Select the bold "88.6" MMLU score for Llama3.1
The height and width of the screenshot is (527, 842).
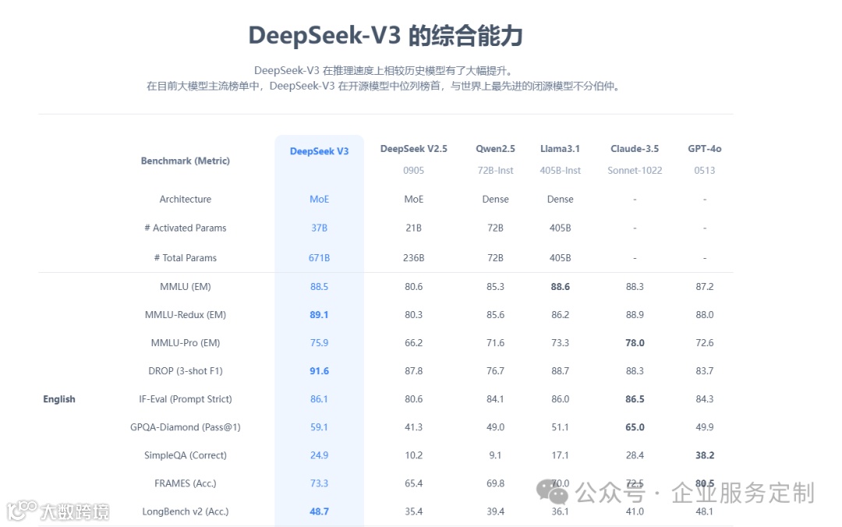click(560, 287)
